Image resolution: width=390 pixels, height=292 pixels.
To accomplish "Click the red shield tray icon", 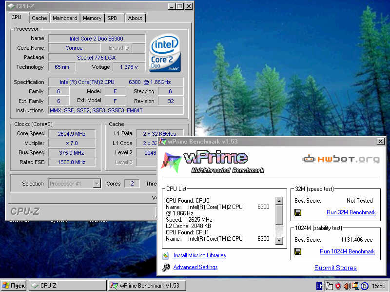I will pyautogui.click(x=338, y=286).
